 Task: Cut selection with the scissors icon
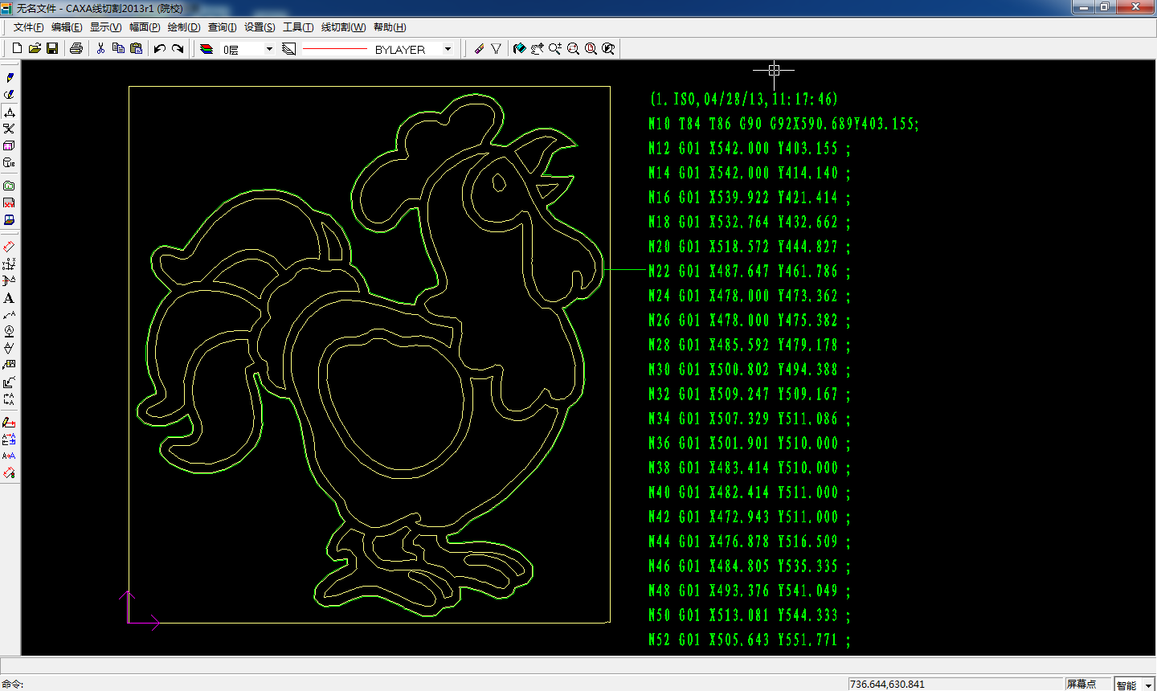click(x=100, y=49)
